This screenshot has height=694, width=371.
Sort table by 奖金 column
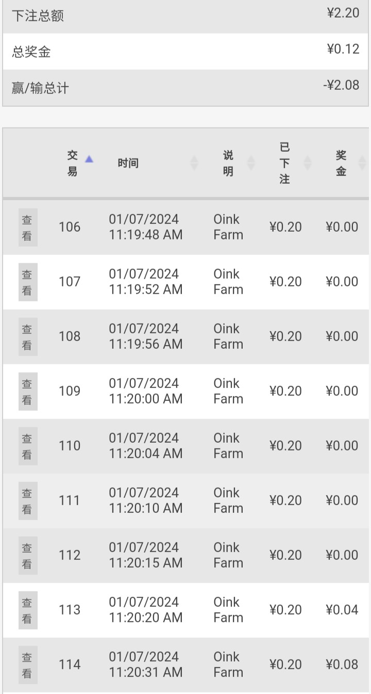coord(362,163)
